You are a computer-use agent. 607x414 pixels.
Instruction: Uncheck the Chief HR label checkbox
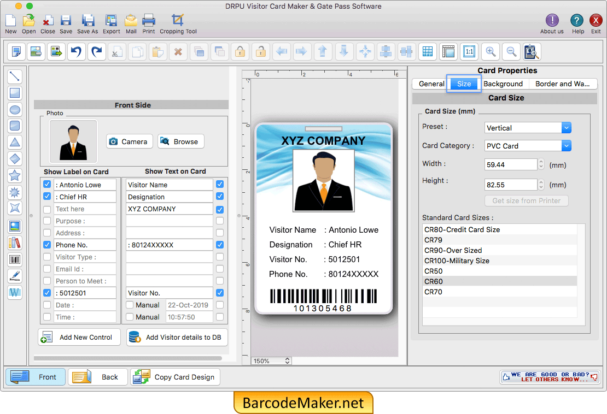[x=47, y=197]
